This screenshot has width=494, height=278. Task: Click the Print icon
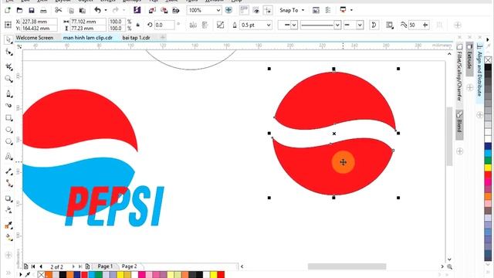(x=43, y=10)
